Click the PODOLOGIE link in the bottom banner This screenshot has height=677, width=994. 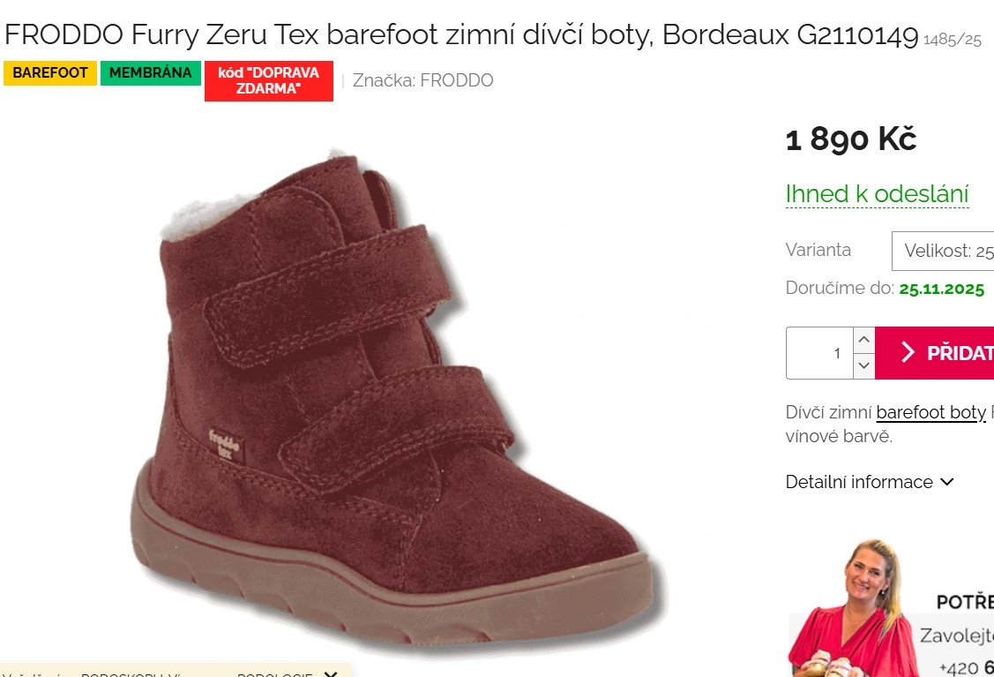[274, 673]
